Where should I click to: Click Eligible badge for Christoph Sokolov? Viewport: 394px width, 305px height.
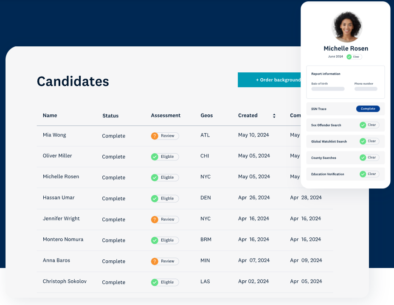coord(165,282)
